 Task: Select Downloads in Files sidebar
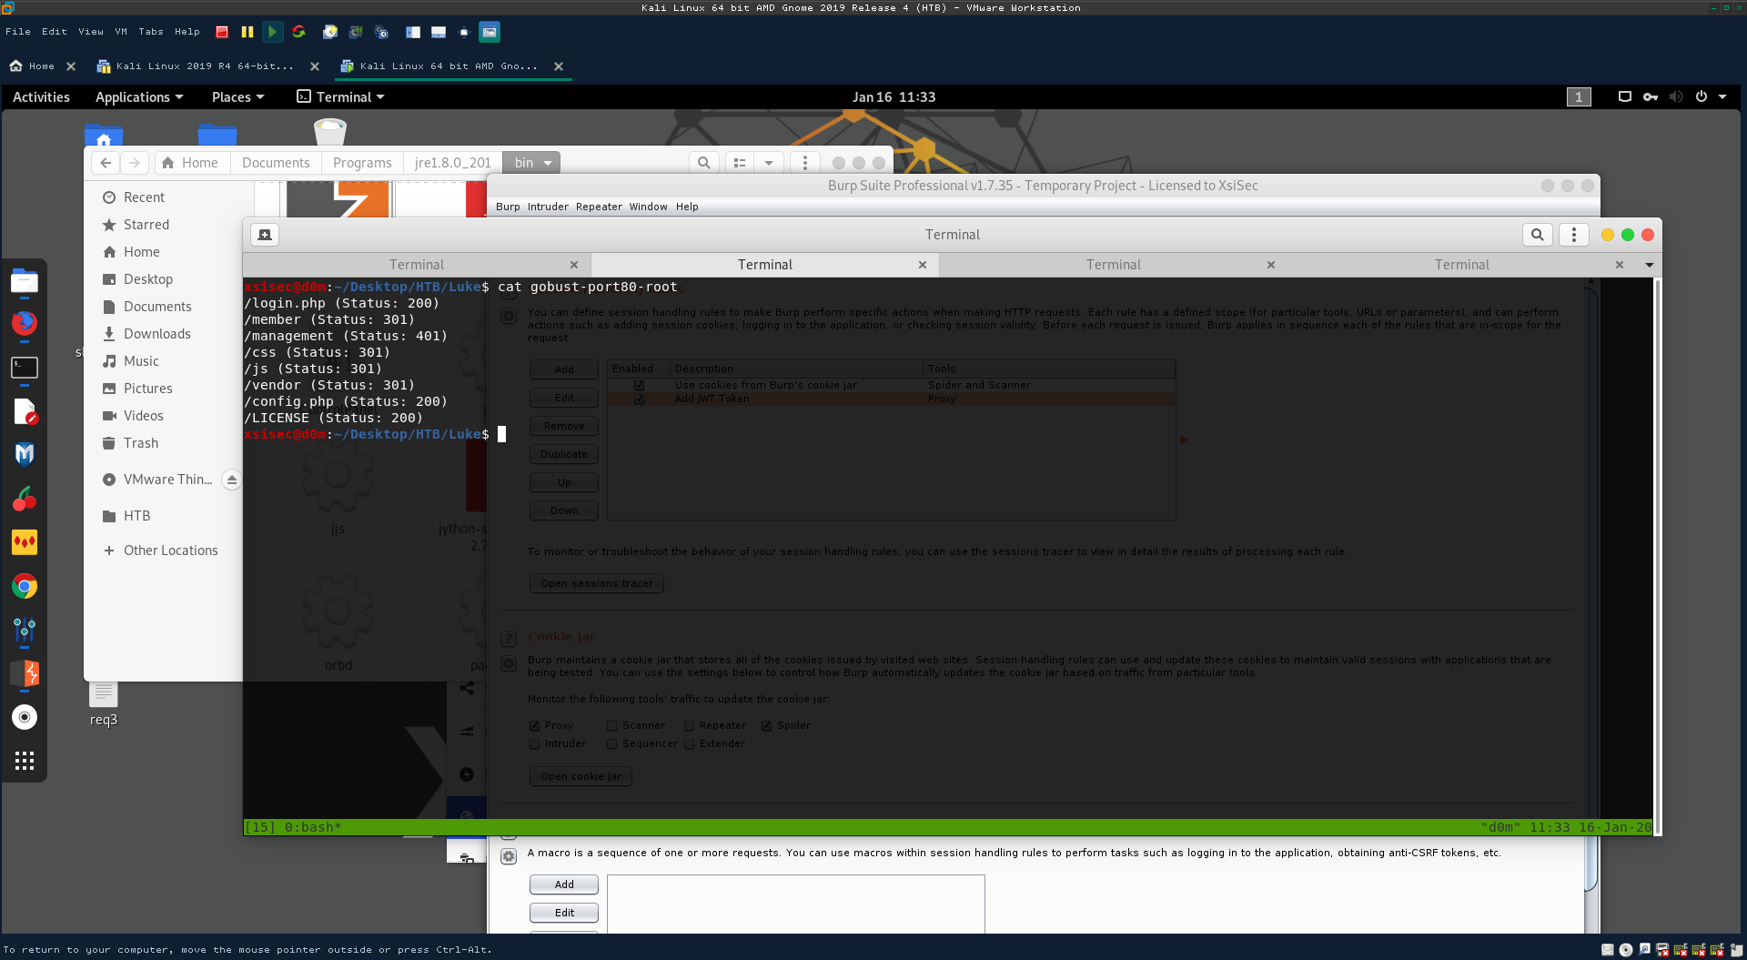(x=157, y=334)
